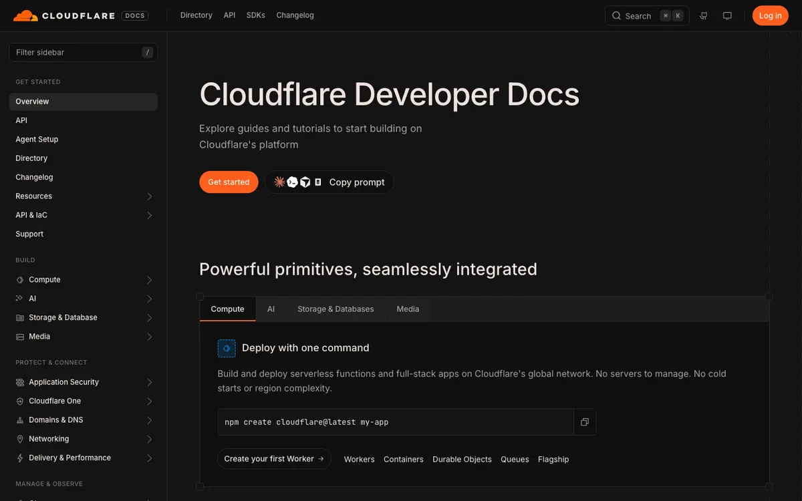Expand the Resources sidebar group
Screen dimensions: 802x501
pyautogui.click(x=149, y=196)
